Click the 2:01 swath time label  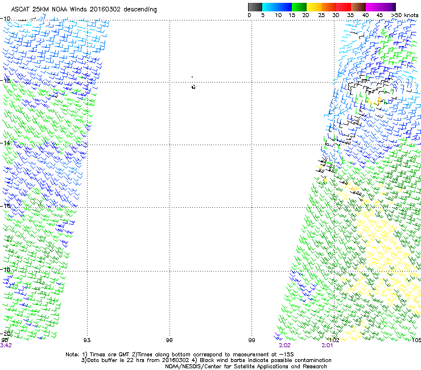click(x=327, y=346)
